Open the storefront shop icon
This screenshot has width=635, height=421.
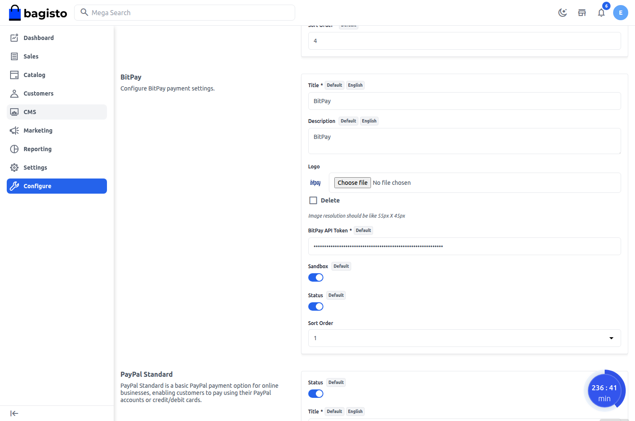click(582, 13)
